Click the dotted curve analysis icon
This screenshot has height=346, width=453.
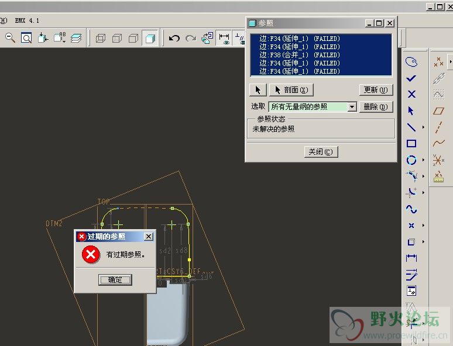[x=438, y=94]
